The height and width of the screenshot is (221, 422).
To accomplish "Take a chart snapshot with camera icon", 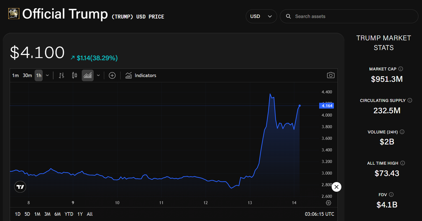I will click(x=331, y=75).
